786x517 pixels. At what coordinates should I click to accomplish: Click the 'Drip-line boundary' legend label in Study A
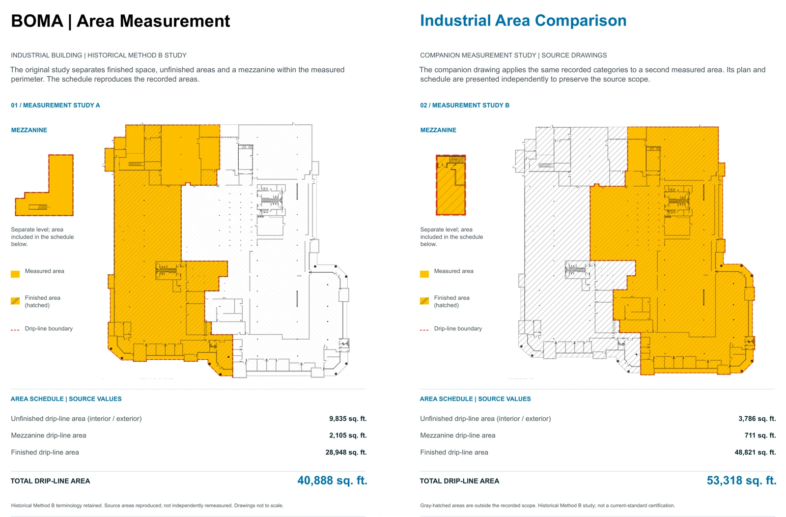[x=49, y=329]
